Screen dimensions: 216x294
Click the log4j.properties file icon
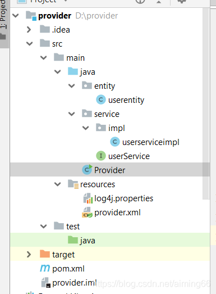coord(88,198)
